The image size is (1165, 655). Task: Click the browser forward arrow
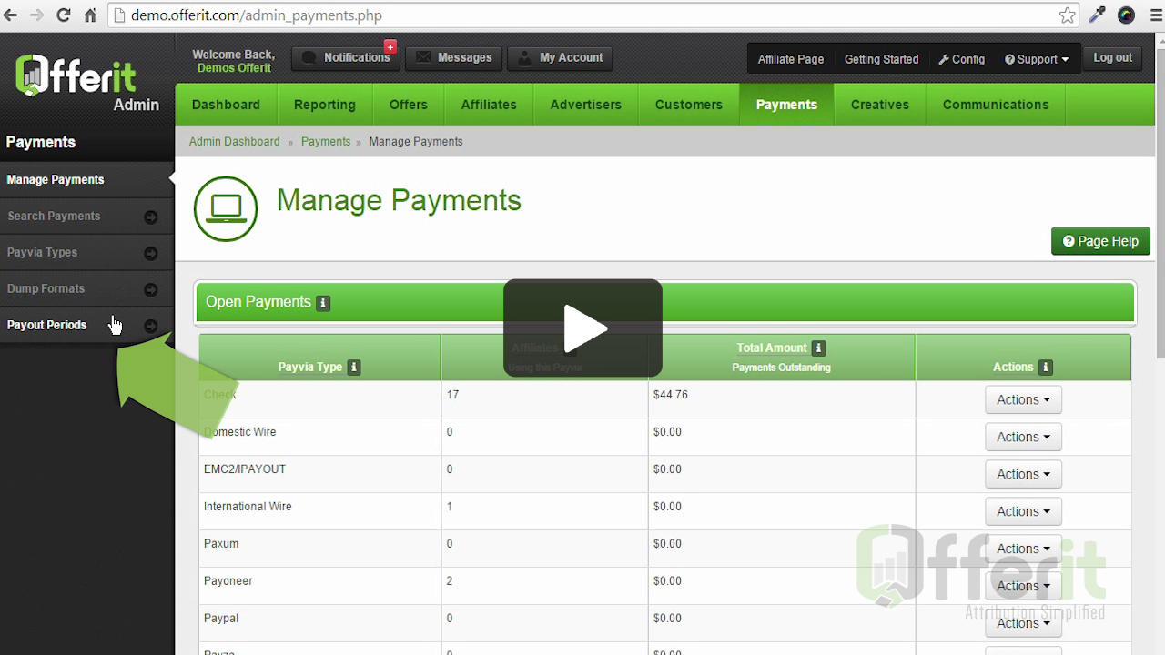36,15
